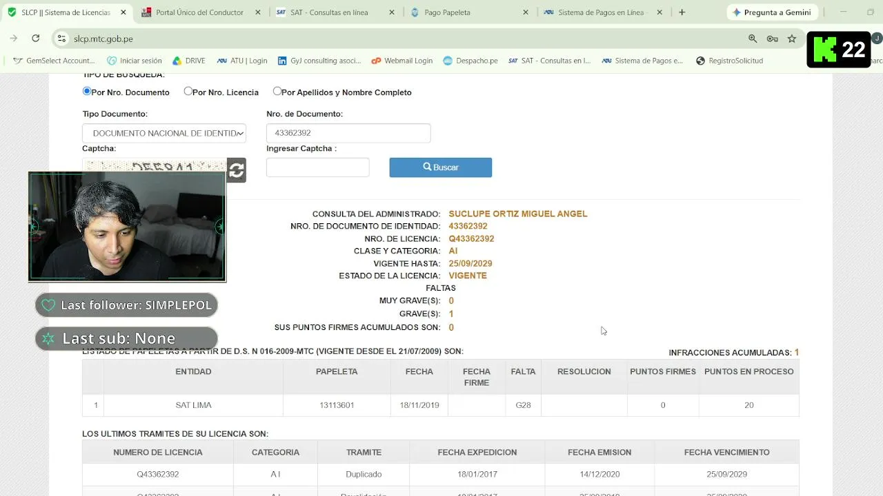Open Webmail Login bookmark
This screenshot has height=496, width=883.
pos(402,61)
